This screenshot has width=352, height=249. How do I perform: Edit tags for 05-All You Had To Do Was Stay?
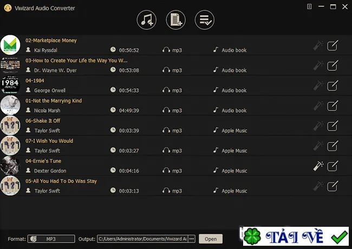pos(333,186)
